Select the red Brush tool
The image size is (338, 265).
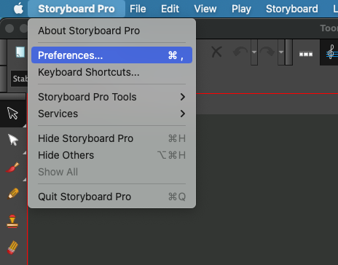tap(12, 167)
